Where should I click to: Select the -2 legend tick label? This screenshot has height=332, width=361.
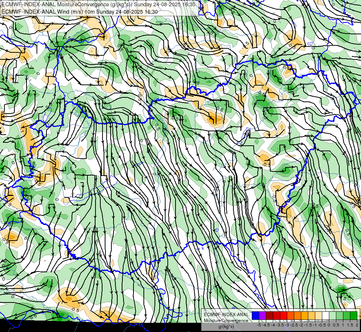[x=301, y=325]
